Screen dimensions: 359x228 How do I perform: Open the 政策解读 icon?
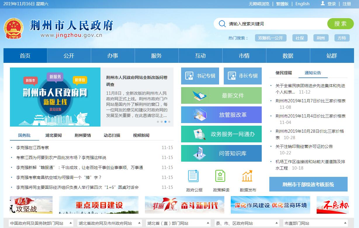pos(221,177)
